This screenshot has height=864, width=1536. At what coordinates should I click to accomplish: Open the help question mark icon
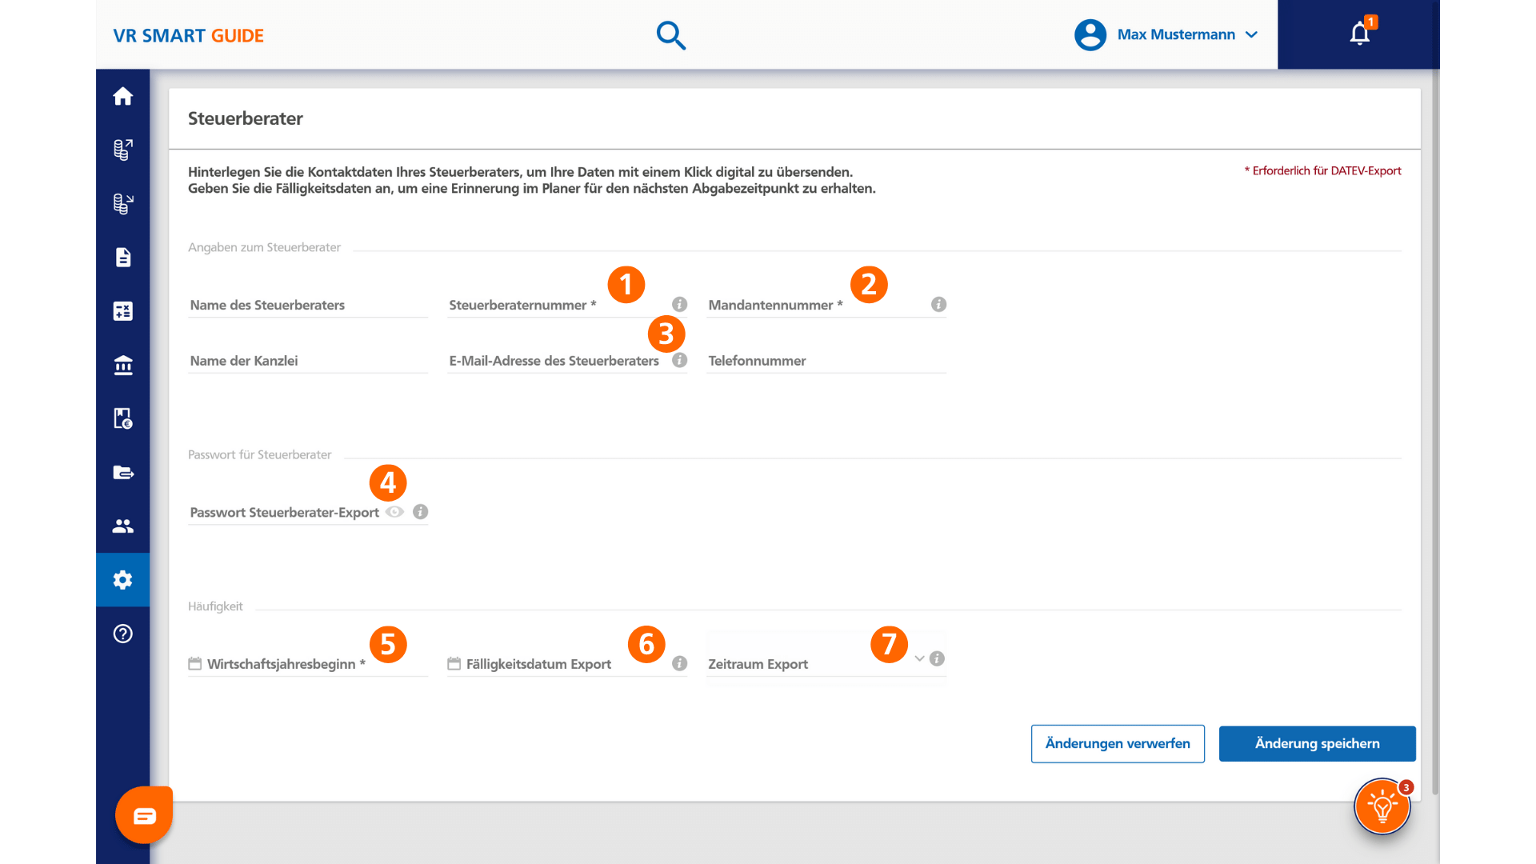point(122,634)
